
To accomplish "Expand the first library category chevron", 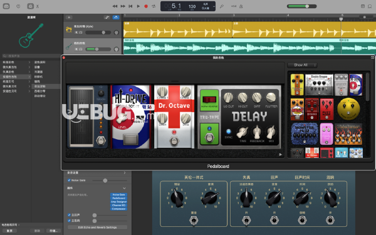I will (29, 62).
